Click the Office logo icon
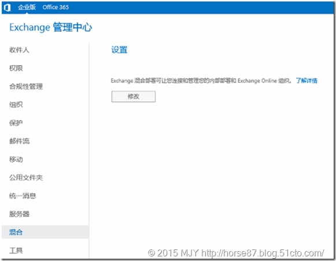The height and width of the screenshot is (261, 336). [x=8, y=8]
